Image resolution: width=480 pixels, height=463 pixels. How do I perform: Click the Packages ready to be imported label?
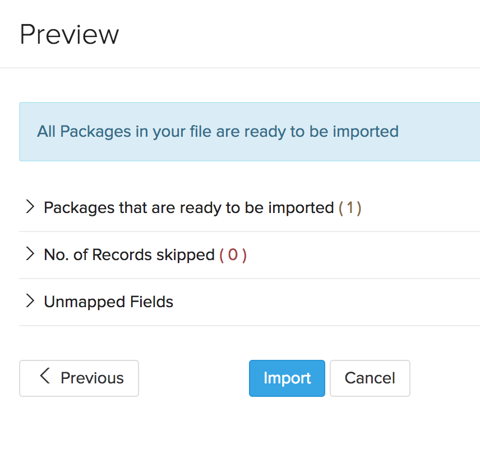pos(188,207)
